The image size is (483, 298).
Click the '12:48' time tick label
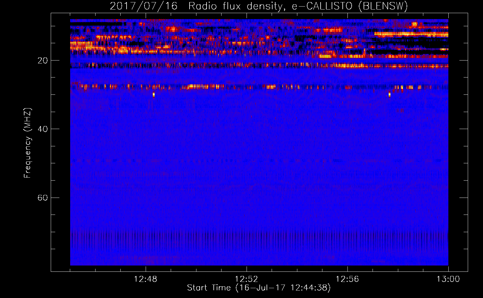(x=146, y=279)
